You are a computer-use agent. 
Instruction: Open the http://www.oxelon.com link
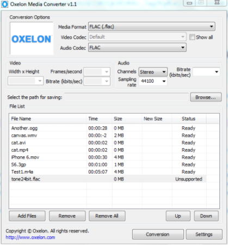point(30,237)
